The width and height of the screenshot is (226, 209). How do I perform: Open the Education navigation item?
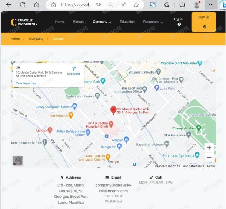(127, 22)
